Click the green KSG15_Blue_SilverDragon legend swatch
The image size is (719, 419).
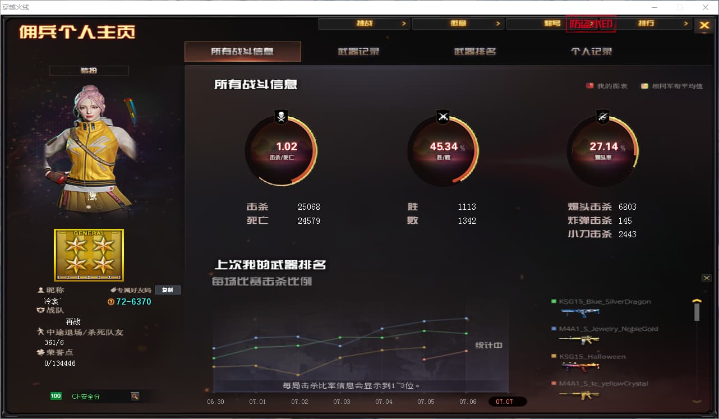tap(554, 302)
